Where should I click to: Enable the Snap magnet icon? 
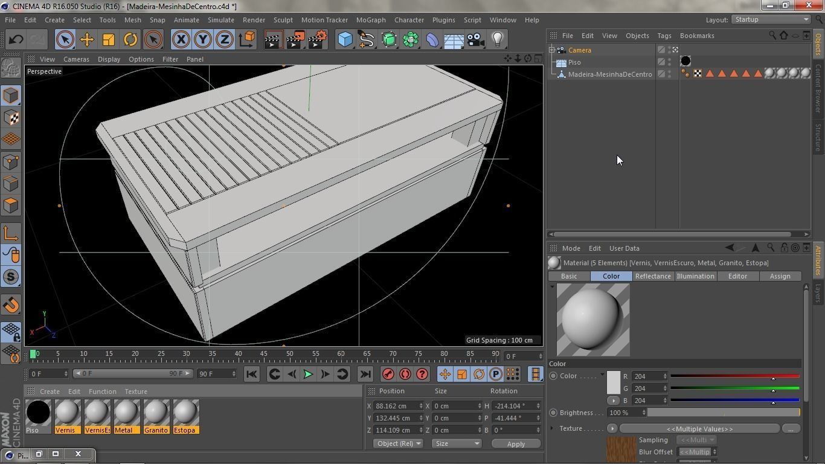tap(11, 304)
